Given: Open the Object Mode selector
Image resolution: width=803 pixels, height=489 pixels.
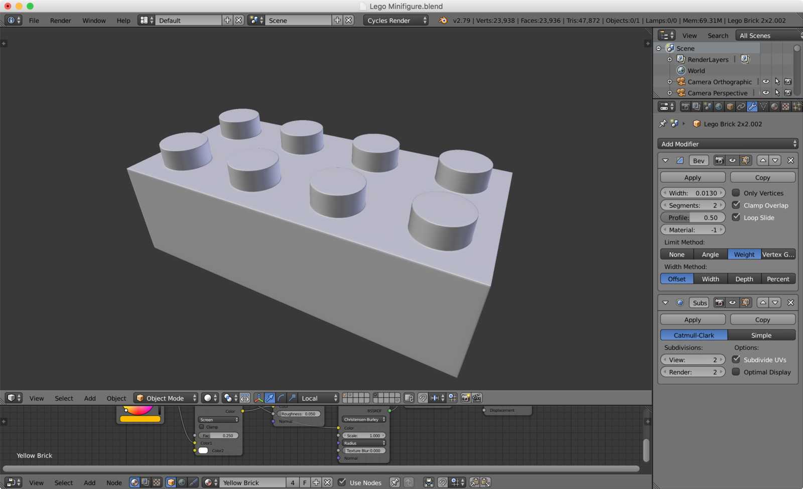Looking at the screenshot, I should tap(166, 398).
